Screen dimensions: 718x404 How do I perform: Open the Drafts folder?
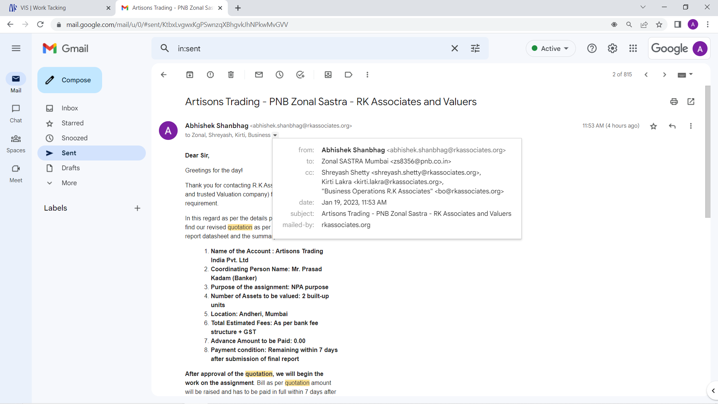click(92, 168)
